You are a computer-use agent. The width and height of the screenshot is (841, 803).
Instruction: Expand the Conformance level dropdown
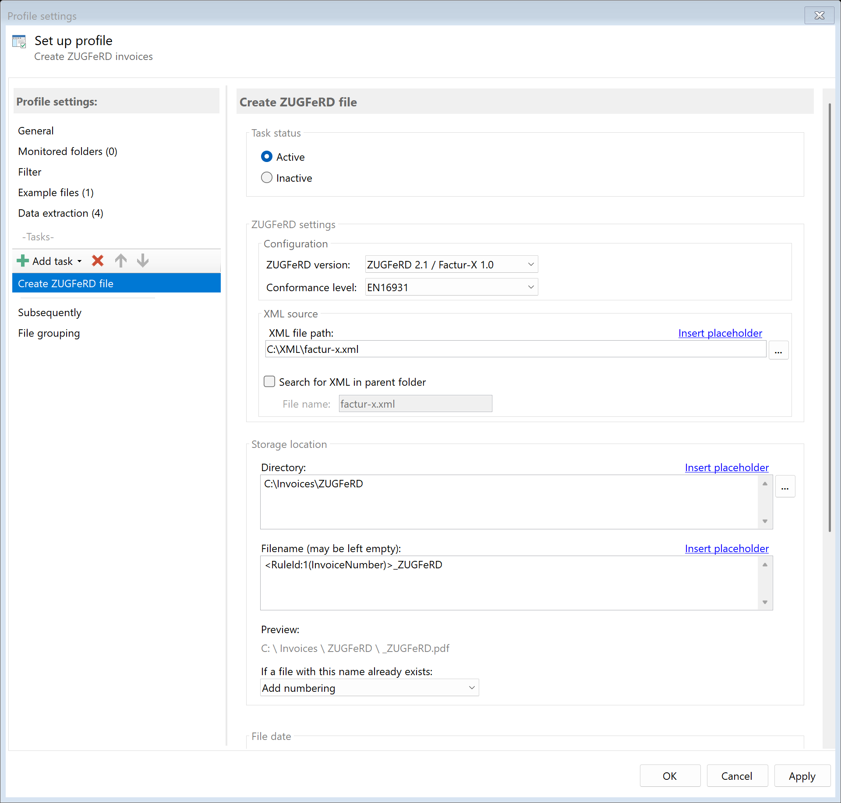click(x=451, y=287)
